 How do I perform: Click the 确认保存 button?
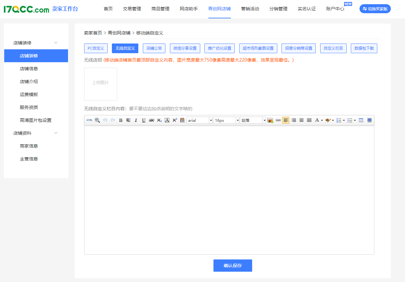[232, 266]
